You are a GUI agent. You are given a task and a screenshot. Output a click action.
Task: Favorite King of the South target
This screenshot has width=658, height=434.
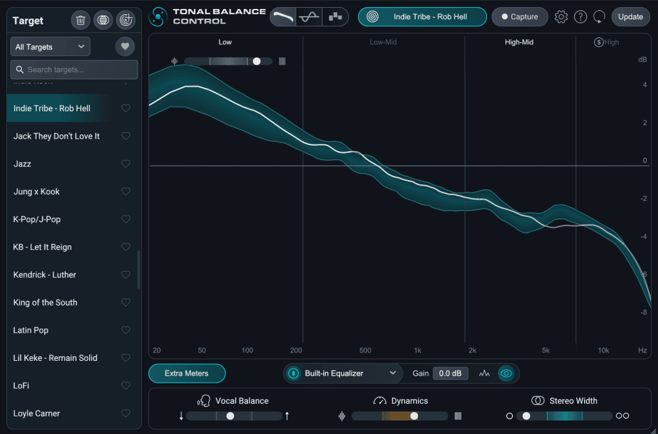(x=125, y=302)
